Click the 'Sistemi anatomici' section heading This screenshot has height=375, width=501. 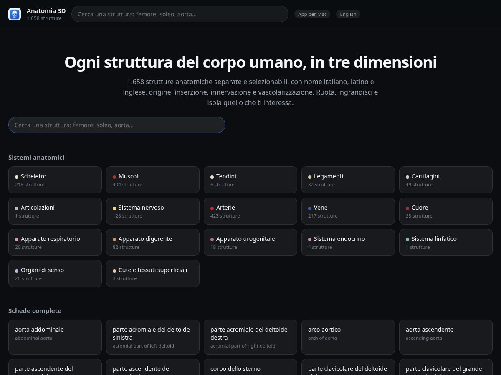(36, 157)
